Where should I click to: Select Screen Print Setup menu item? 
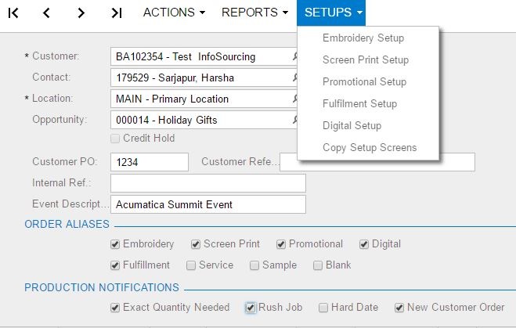tap(366, 59)
